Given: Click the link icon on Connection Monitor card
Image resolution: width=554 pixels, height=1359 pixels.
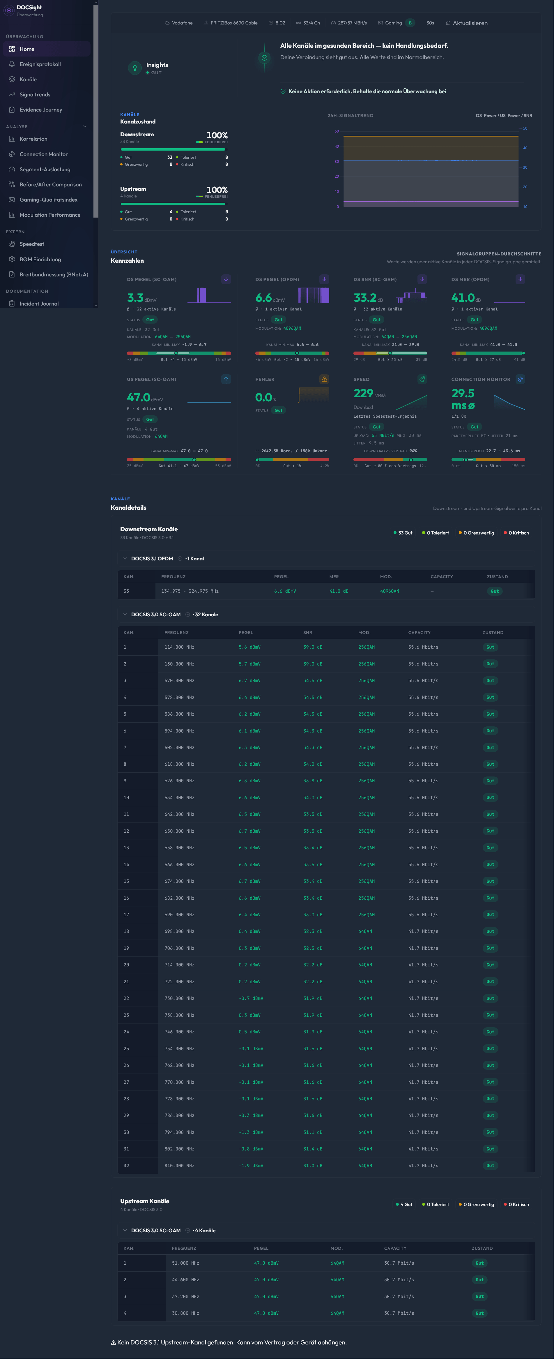Looking at the screenshot, I should pyautogui.click(x=520, y=379).
